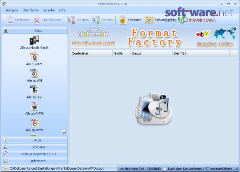Click the film icon on Video header
Viewport: 240px width, 172px height.
6,30
